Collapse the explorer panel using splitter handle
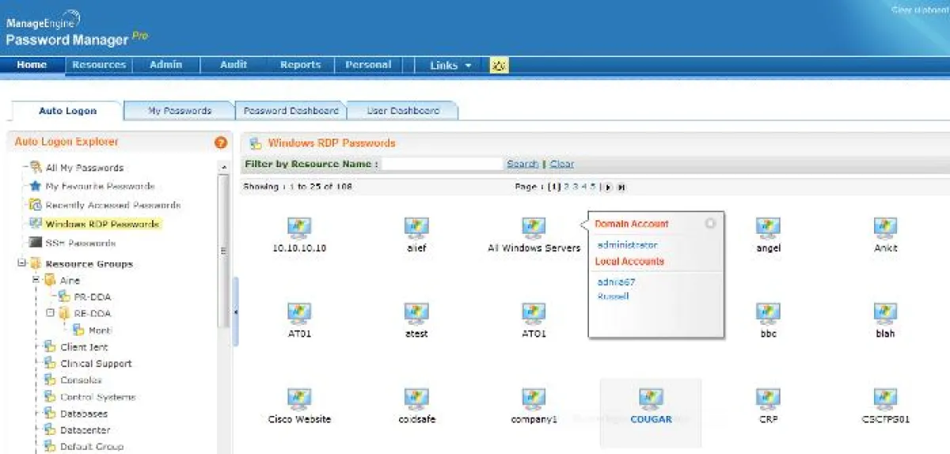The image size is (950, 454). pyautogui.click(x=236, y=313)
